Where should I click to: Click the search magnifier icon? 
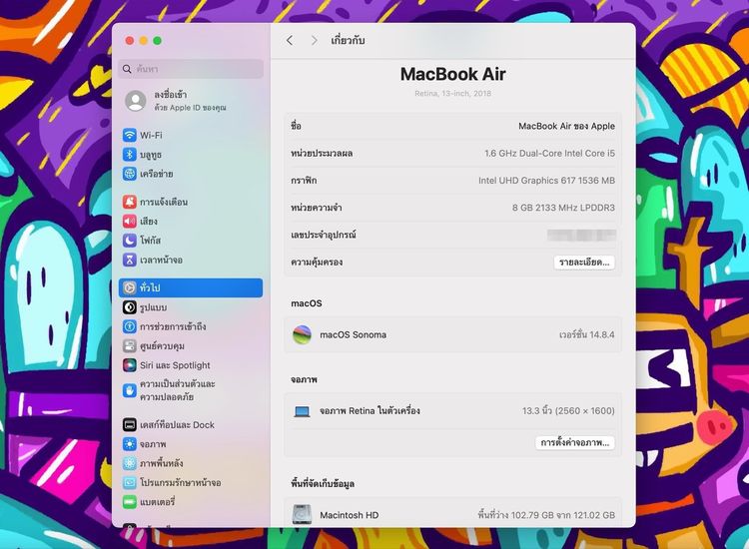(127, 69)
